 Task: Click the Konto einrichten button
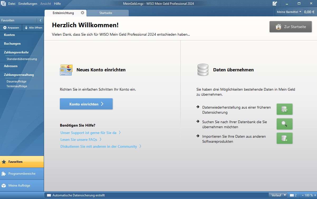86,104
